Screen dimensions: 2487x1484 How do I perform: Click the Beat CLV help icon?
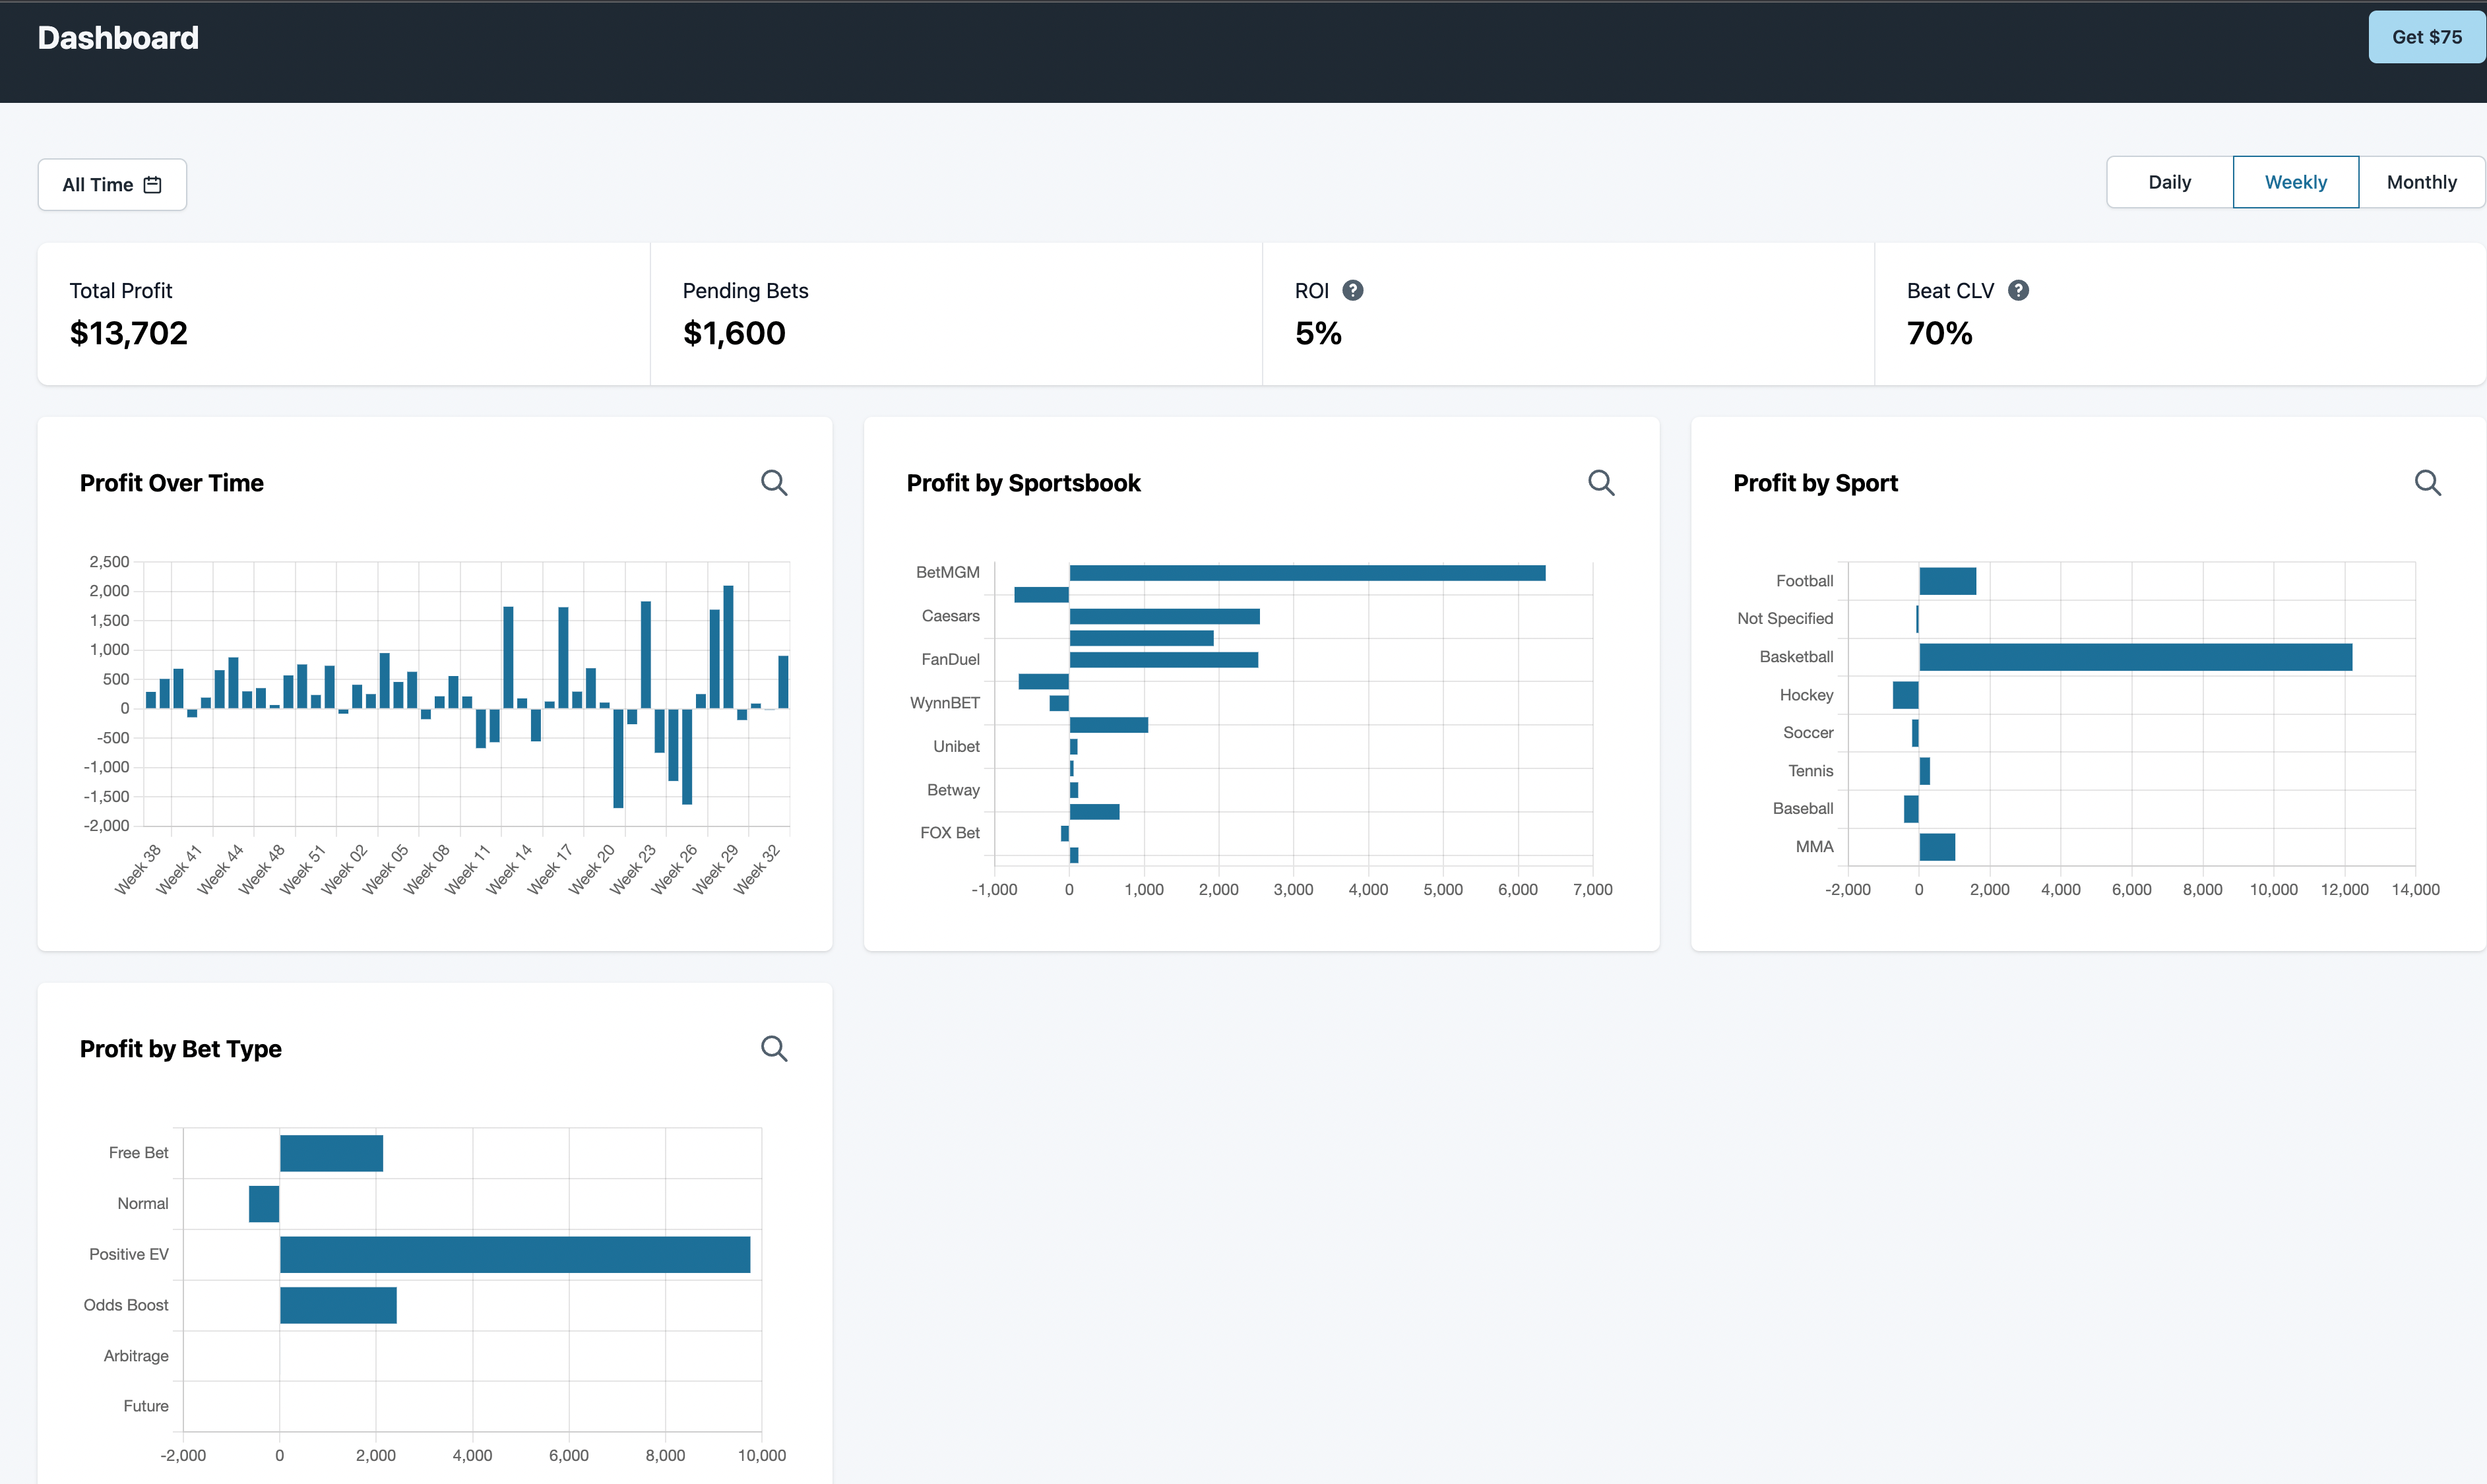click(x=2018, y=290)
